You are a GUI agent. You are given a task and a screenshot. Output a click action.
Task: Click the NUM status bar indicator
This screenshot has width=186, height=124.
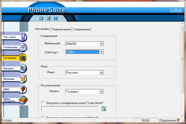[x=146, y=120]
